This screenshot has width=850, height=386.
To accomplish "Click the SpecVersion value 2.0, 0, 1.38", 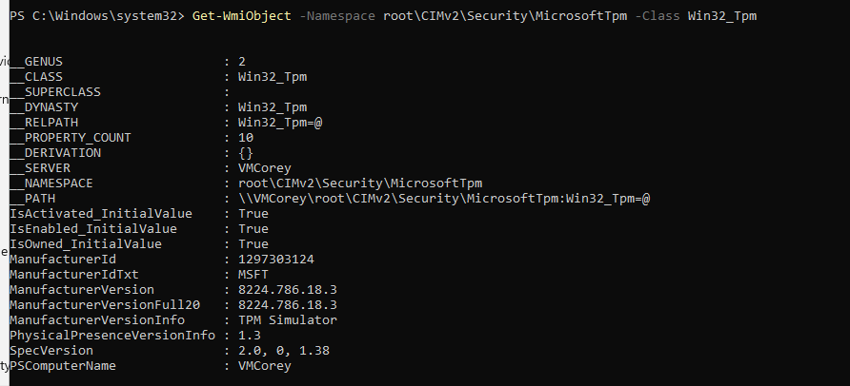I will [x=284, y=351].
